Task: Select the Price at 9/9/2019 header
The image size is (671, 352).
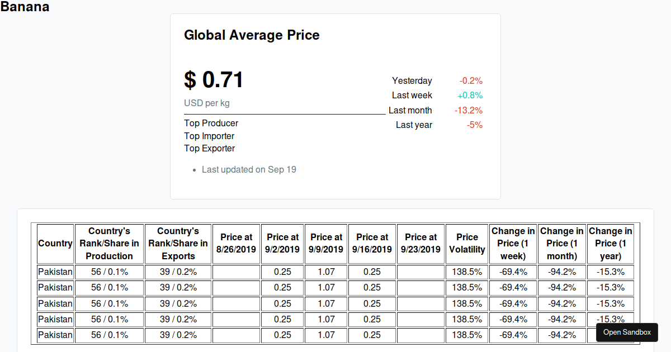Action: [326, 244]
